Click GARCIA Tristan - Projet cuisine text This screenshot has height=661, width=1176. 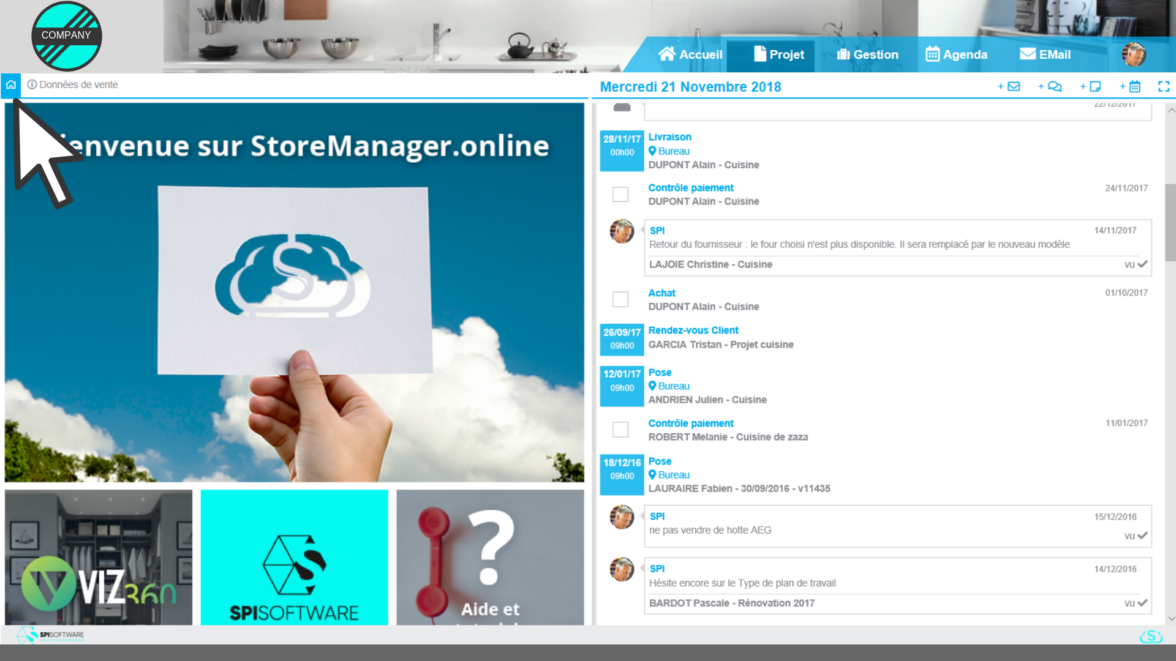721,345
